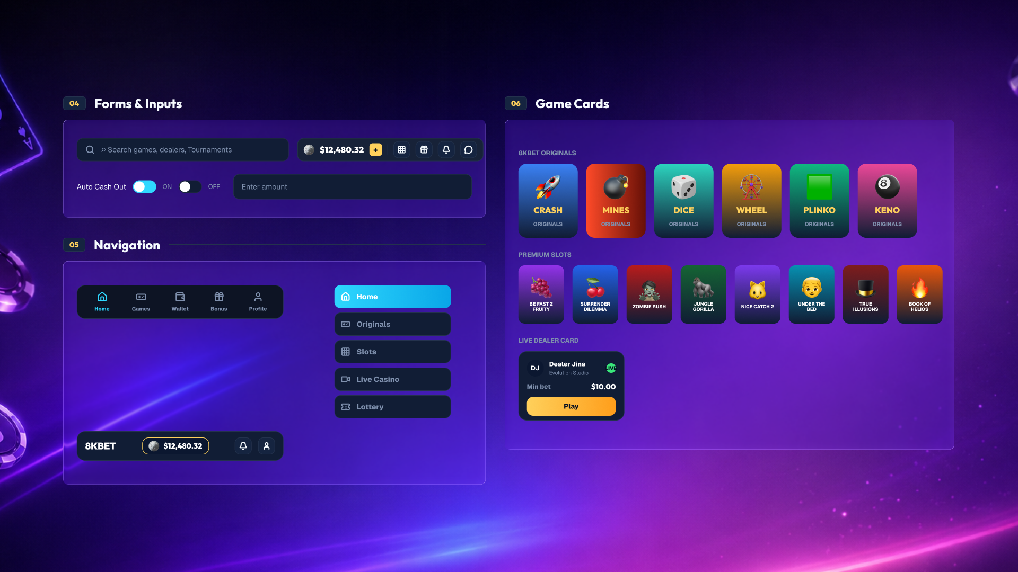This screenshot has width=1018, height=572.
Task: Open the PLINKO originals game card
Action: (820, 201)
